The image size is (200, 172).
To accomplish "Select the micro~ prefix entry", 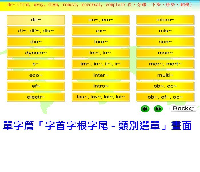I will [x=165, y=20].
